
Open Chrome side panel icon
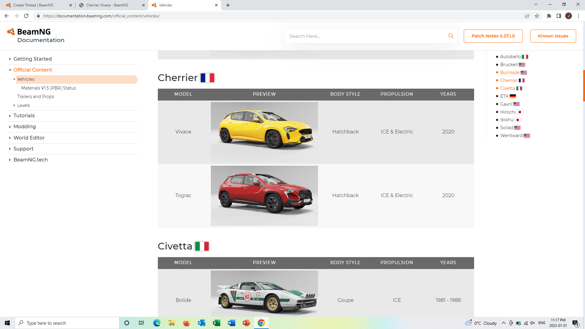tap(559, 16)
